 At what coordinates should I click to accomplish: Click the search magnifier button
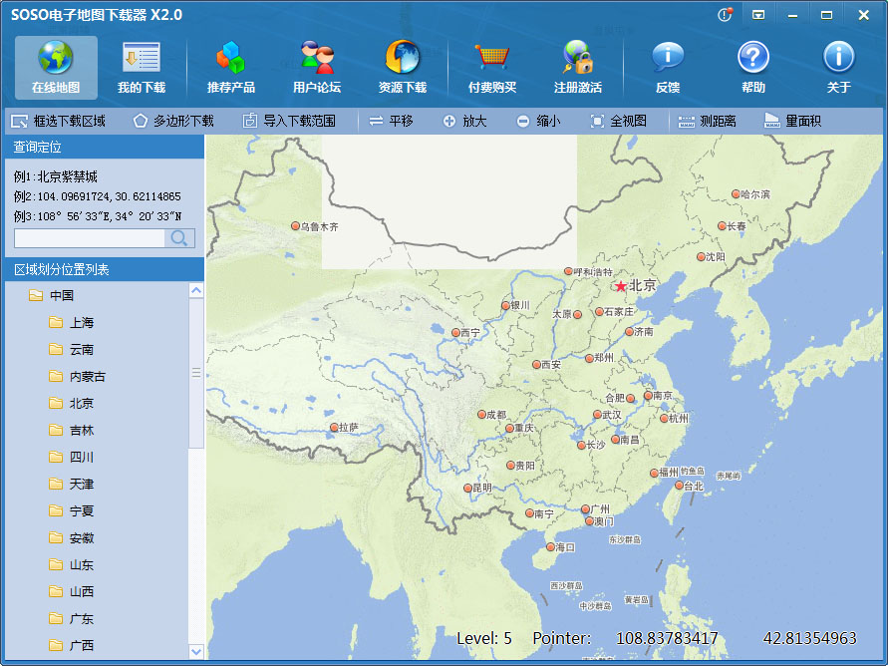(x=179, y=238)
